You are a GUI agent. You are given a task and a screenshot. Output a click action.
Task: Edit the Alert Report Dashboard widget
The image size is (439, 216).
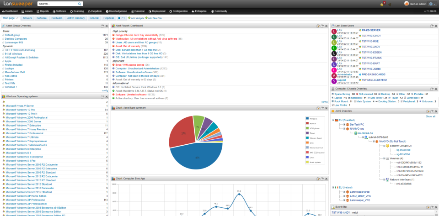click(x=318, y=26)
